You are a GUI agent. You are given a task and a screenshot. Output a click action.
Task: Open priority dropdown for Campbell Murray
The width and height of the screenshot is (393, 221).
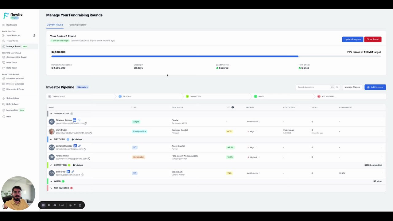252,147
